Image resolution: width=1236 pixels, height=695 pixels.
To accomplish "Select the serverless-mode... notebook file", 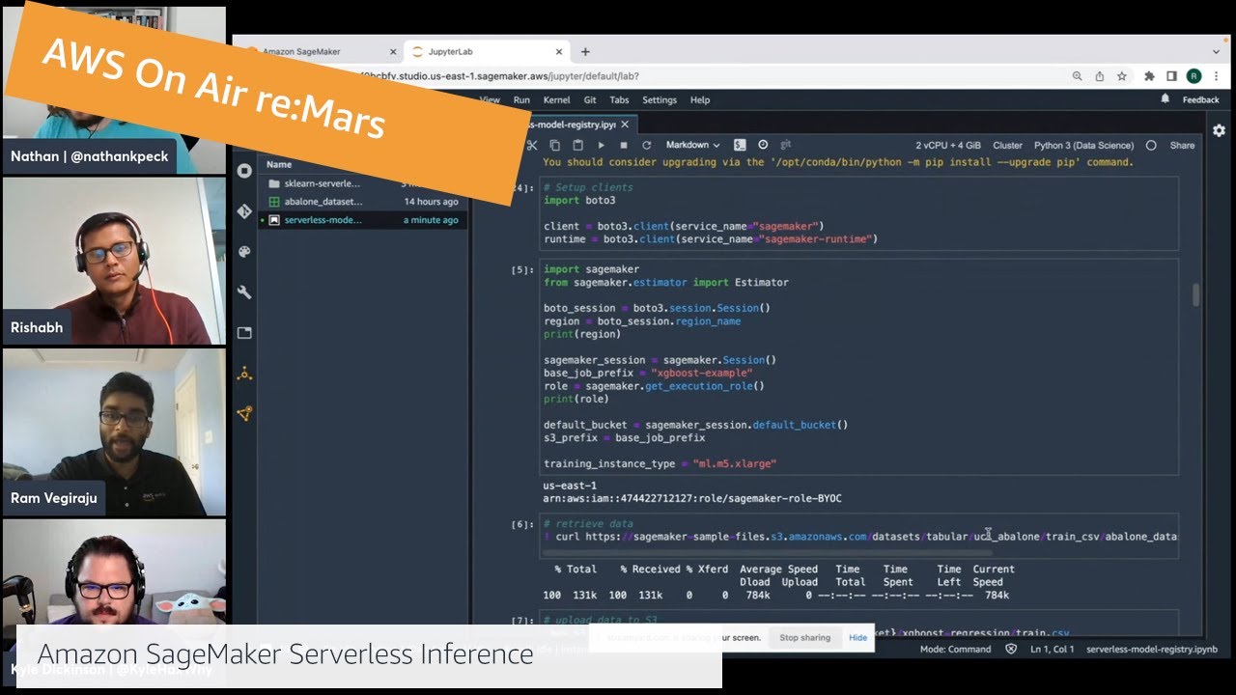I will tap(364, 220).
